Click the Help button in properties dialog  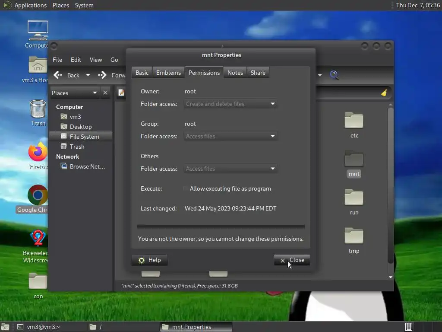(150, 260)
